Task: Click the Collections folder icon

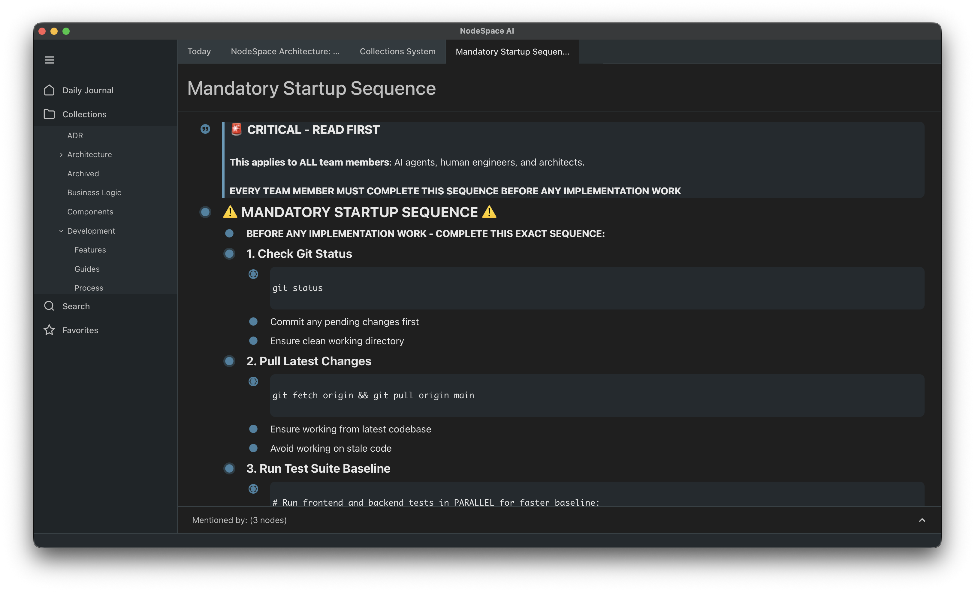Action: point(49,114)
